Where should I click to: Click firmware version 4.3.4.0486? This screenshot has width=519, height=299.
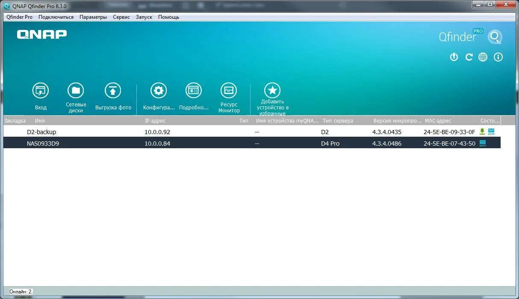[x=387, y=143]
